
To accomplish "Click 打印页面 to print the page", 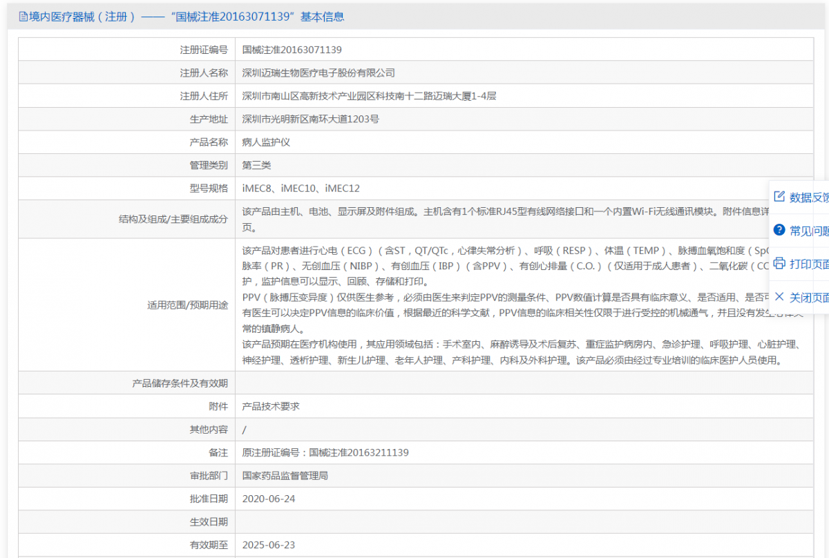I will click(x=809, y=264).
